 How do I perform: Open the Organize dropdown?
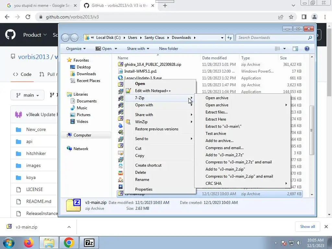coord(76,49)
